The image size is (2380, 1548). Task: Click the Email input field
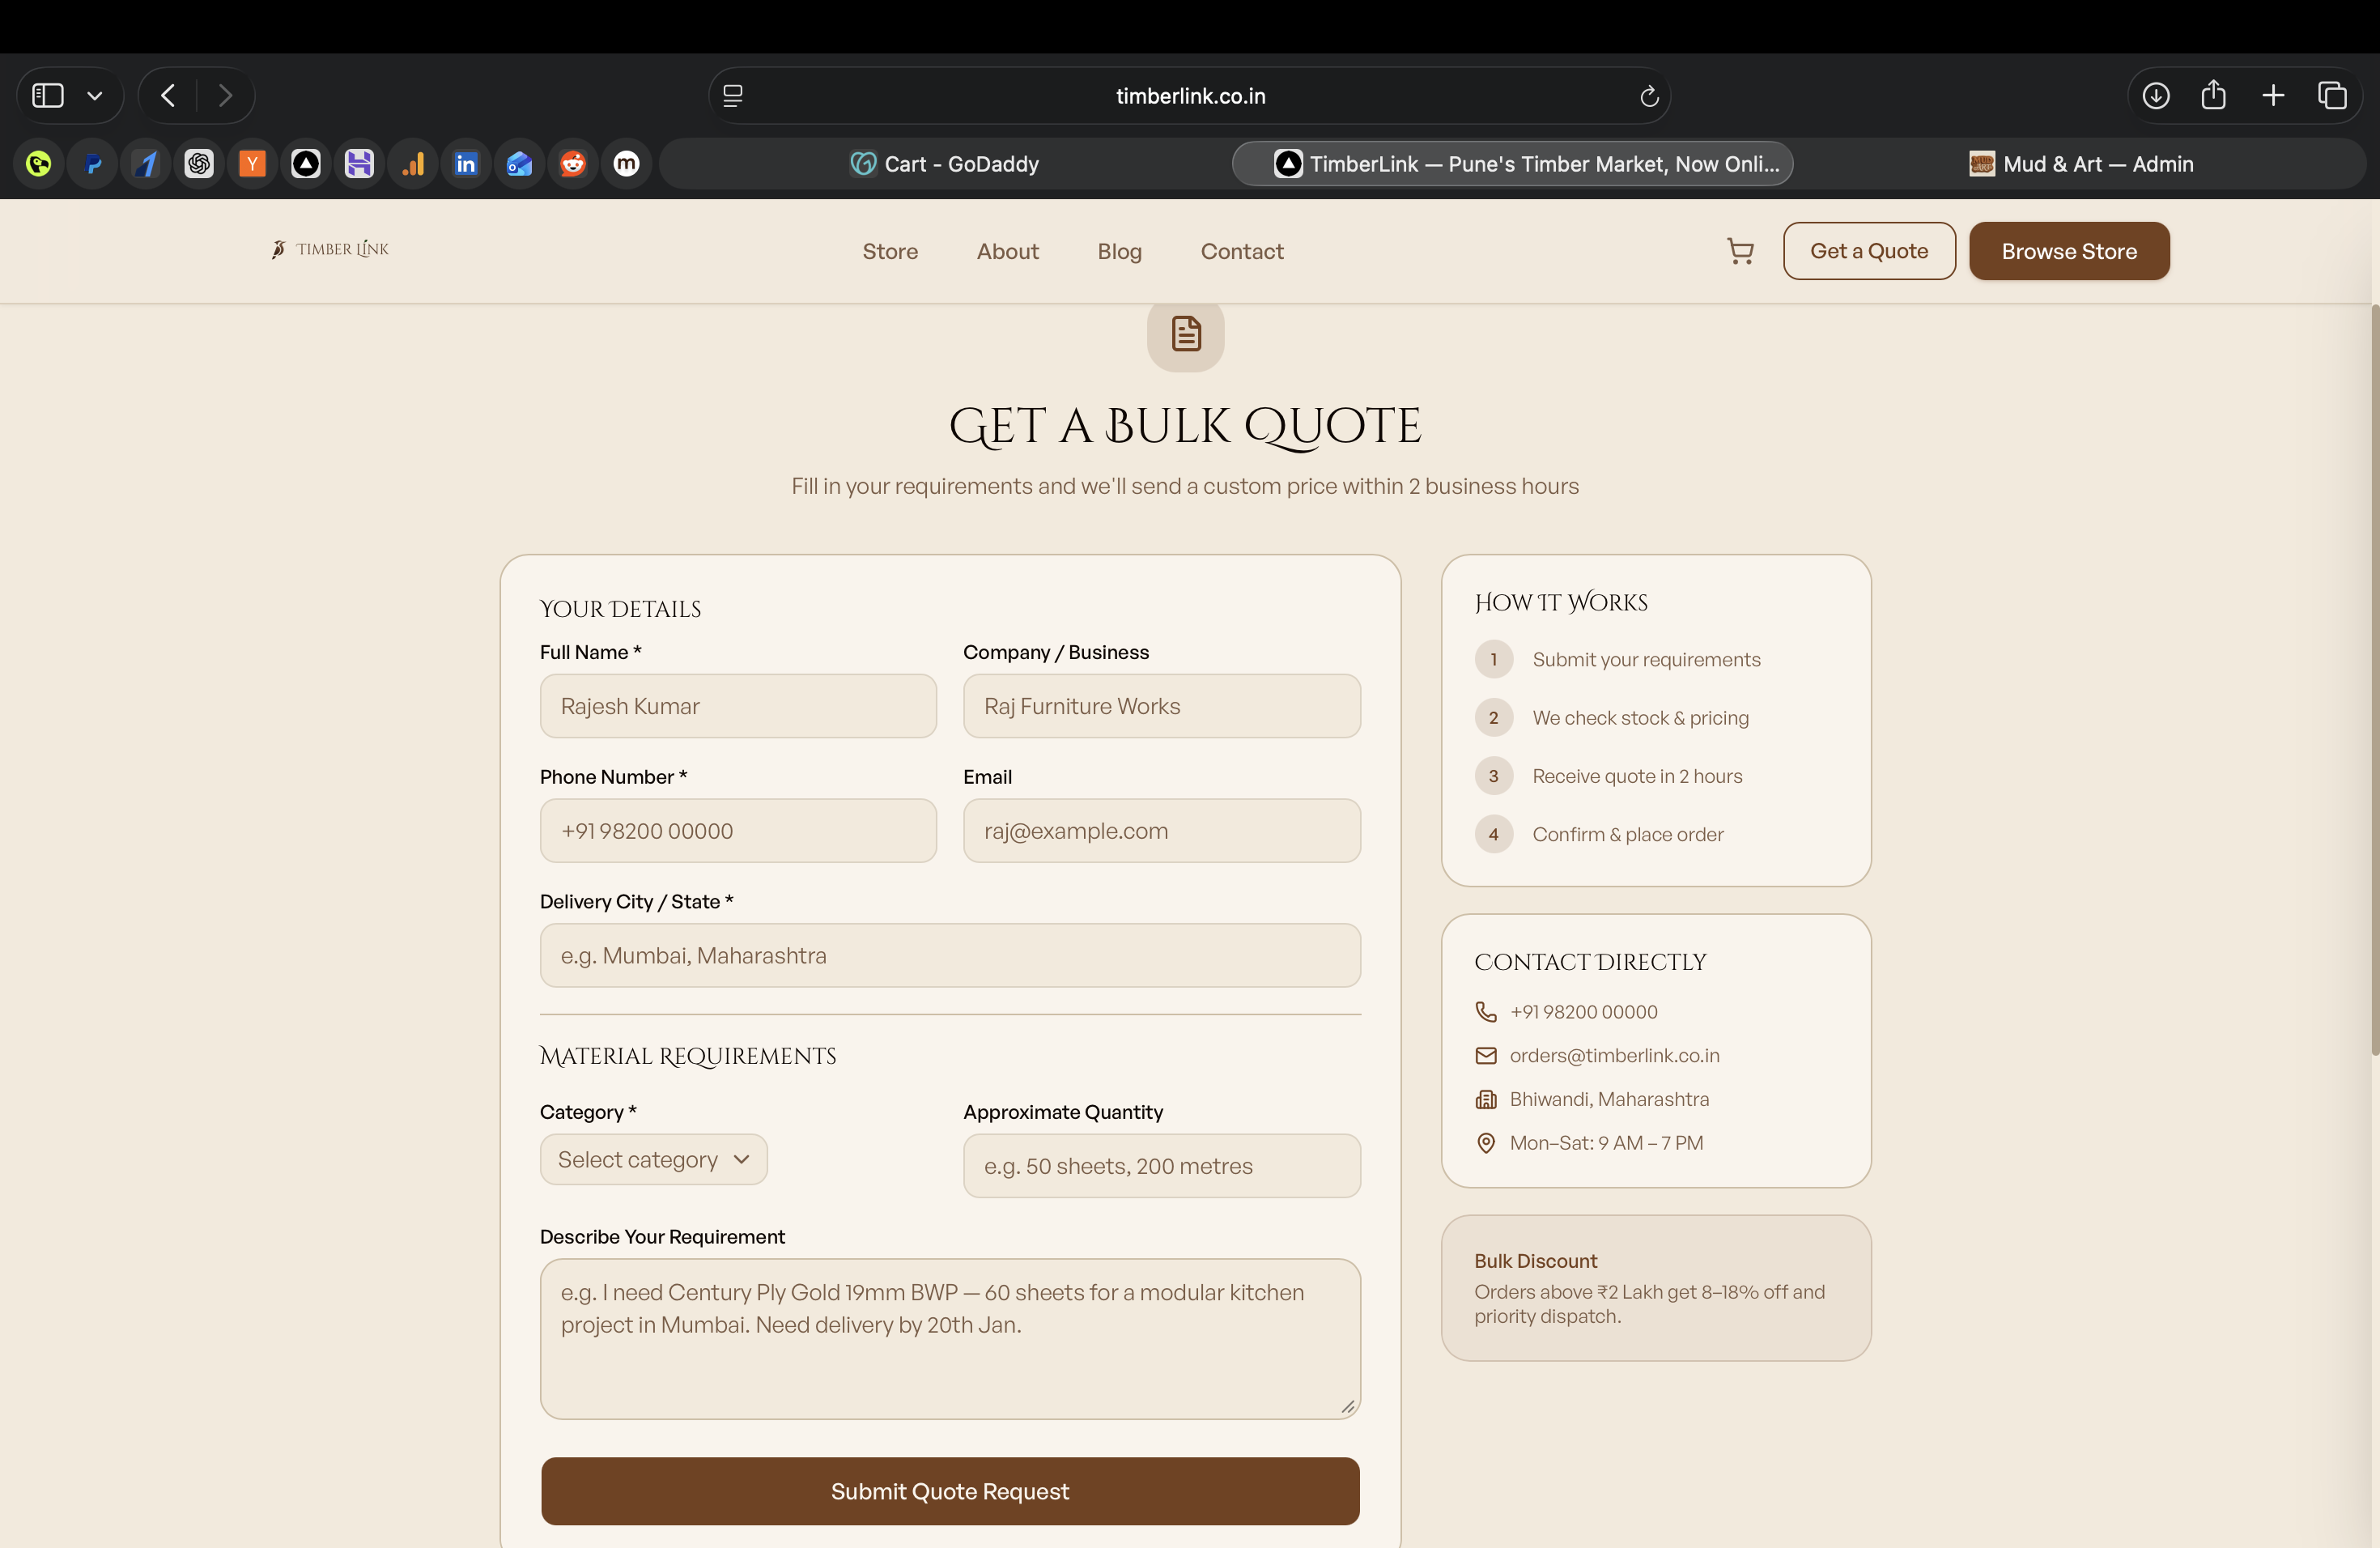[1161, 831]
